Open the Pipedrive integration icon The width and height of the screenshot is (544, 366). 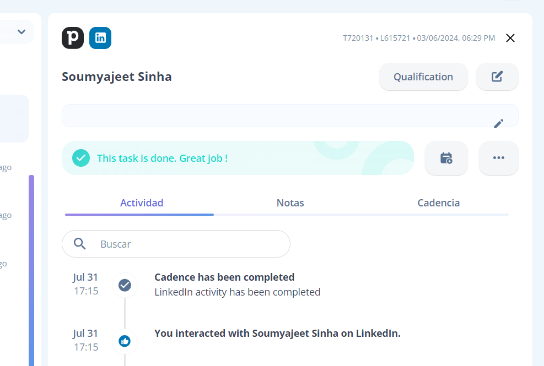tap(73, 38)
